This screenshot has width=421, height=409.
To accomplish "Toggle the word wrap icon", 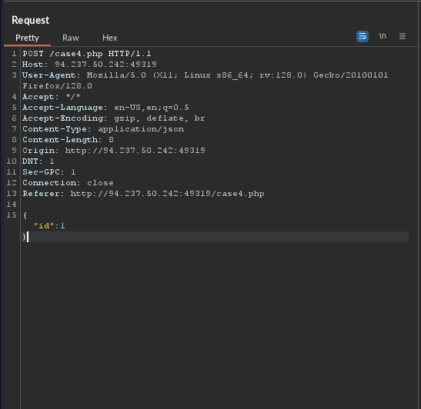I will pyautogui.click(x=363, y=36).
